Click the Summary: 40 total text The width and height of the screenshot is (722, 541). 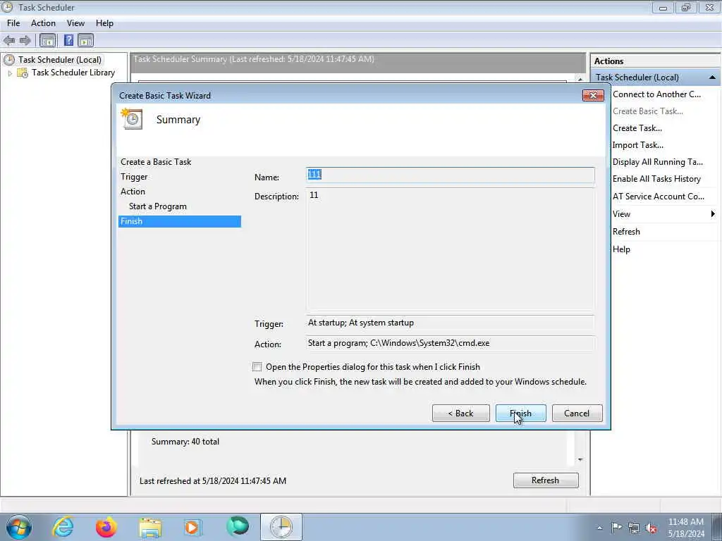pyautogui.click(x=185, y=442)
